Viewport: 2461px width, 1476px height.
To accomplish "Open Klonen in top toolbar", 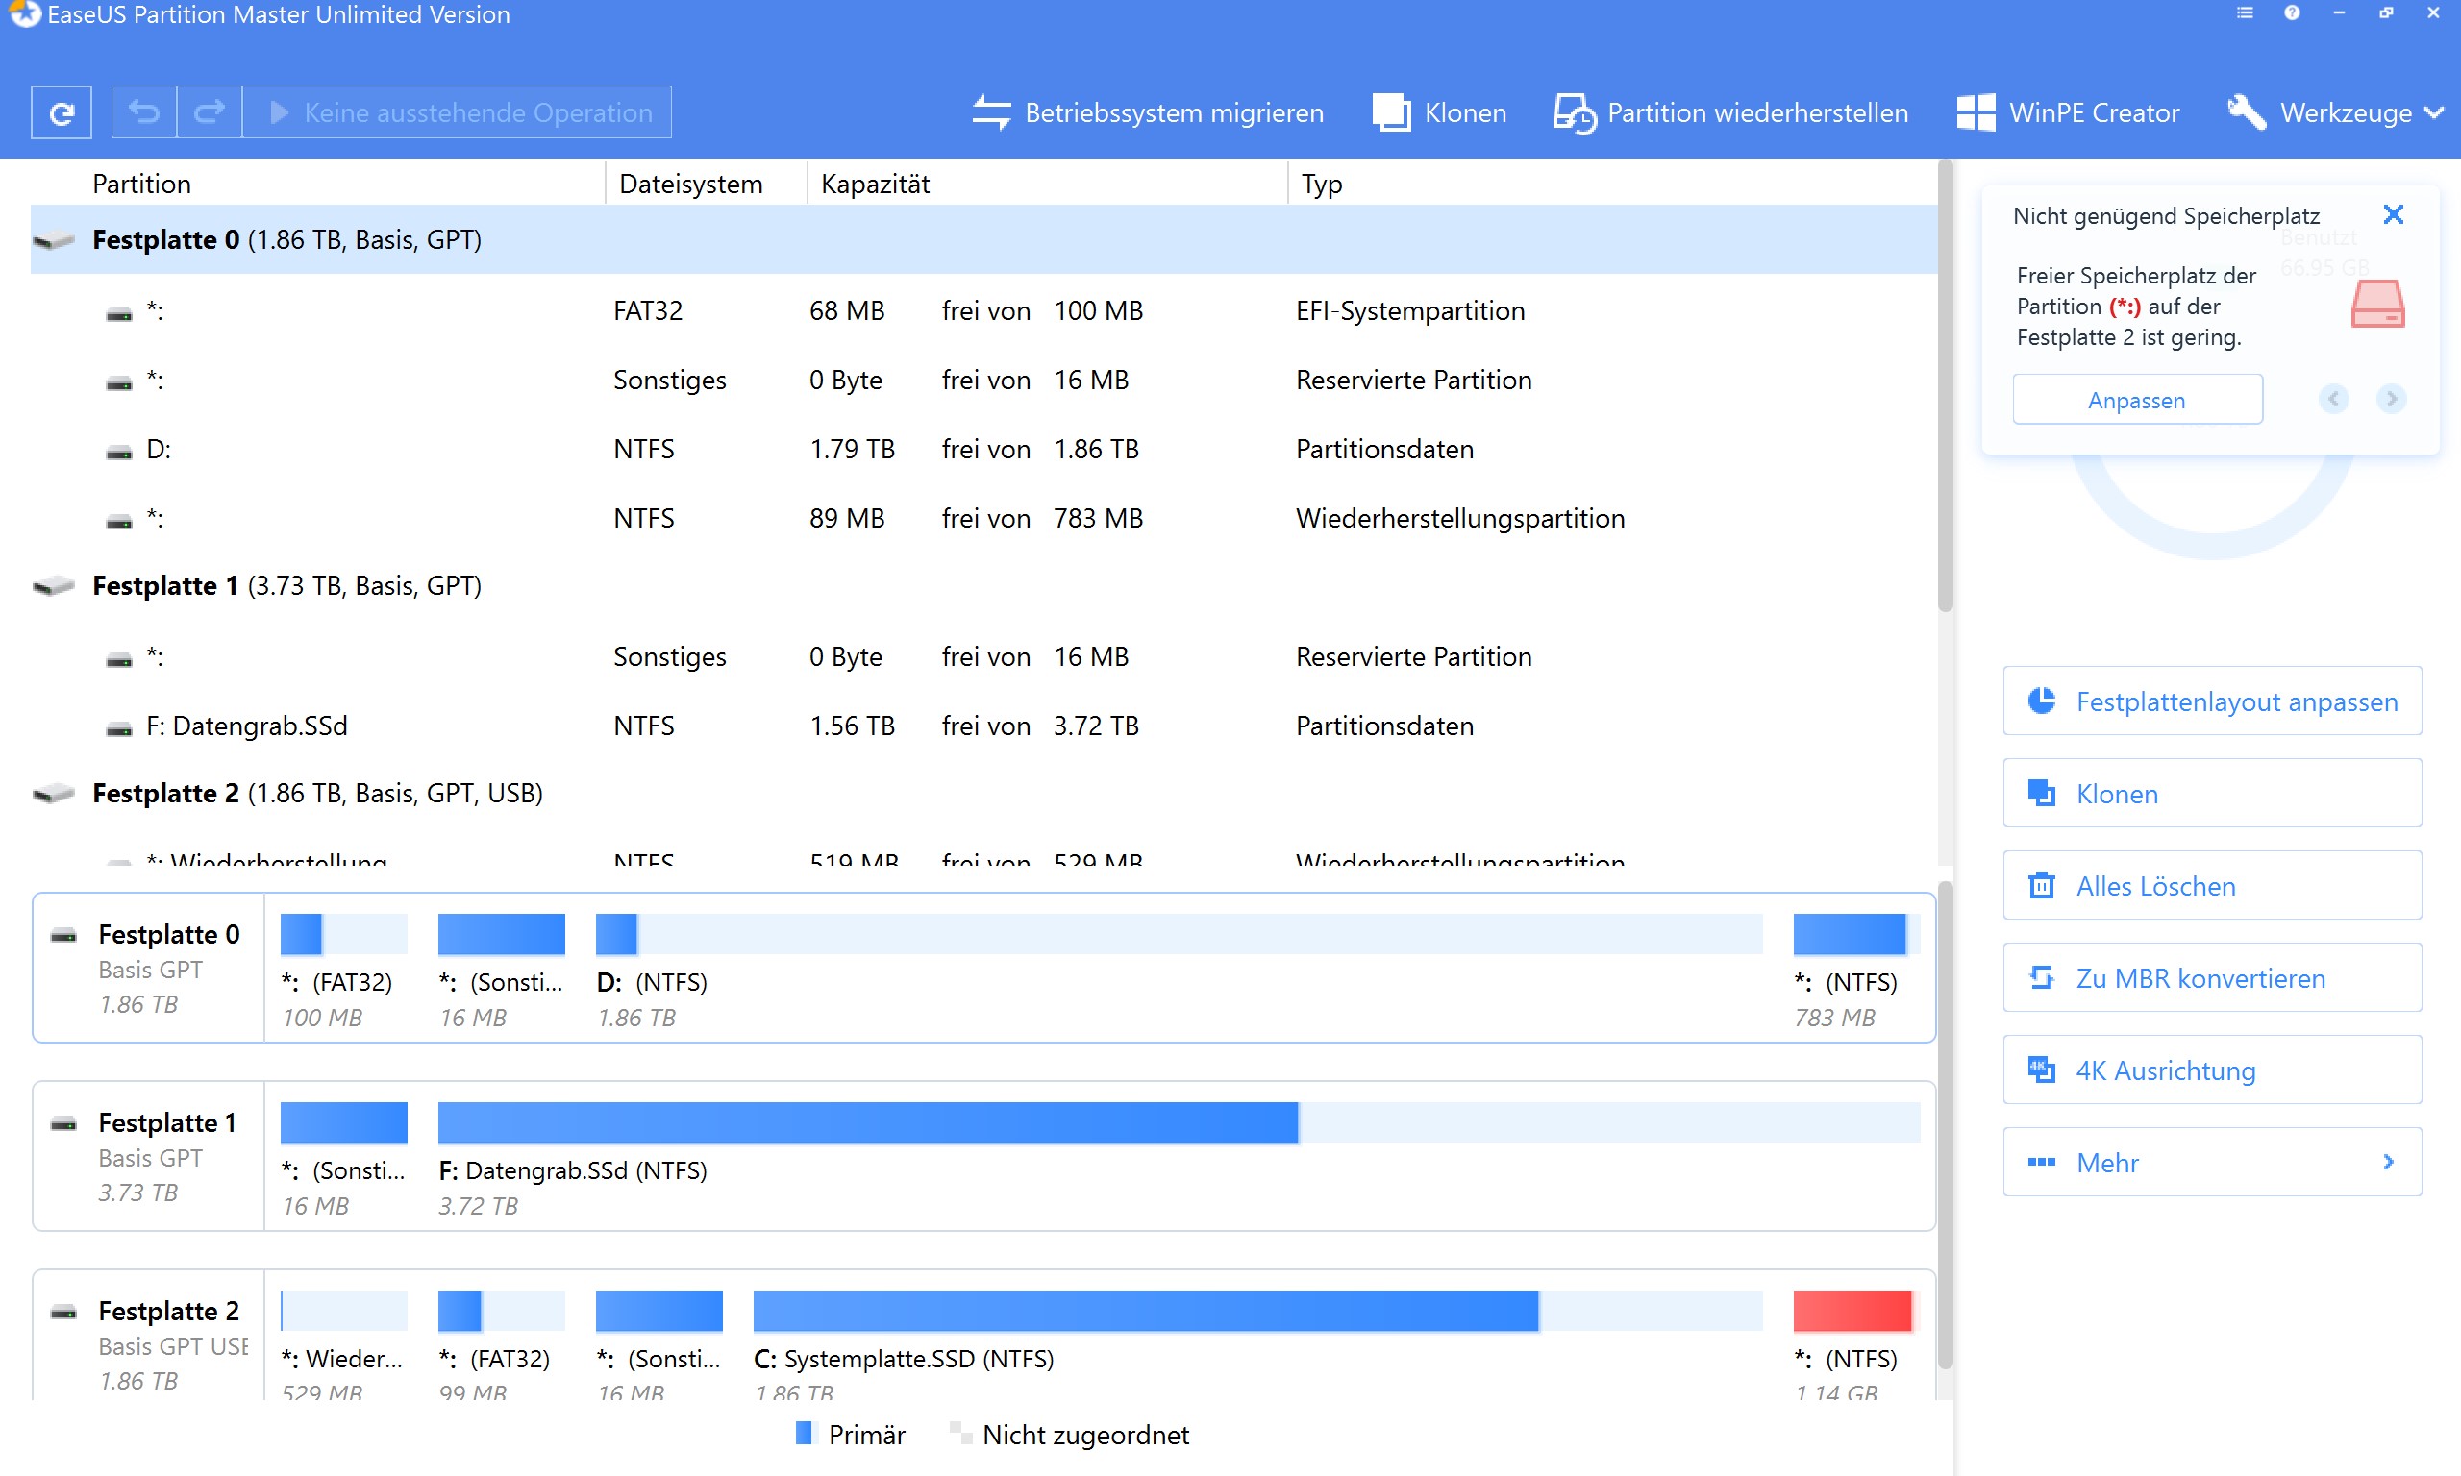I will click(x=1439, y=112).
